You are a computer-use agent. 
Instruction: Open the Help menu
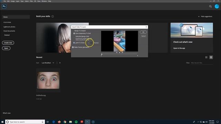pyautogui.click(x=49, y=1)
